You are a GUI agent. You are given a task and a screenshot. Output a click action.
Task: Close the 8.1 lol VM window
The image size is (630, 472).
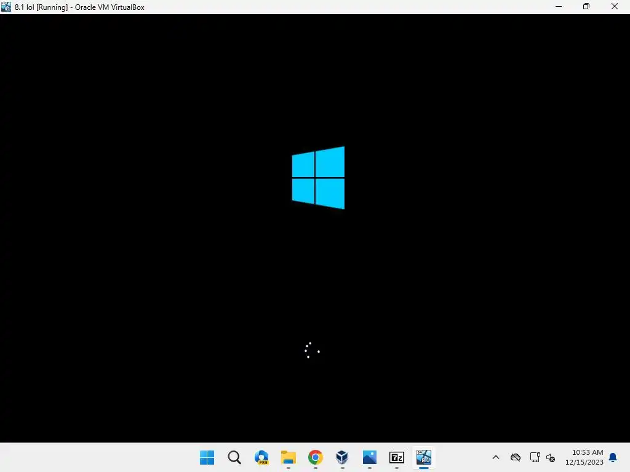pos(615,6)
